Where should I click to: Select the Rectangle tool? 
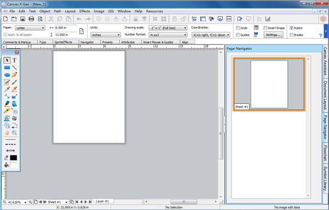7,68
